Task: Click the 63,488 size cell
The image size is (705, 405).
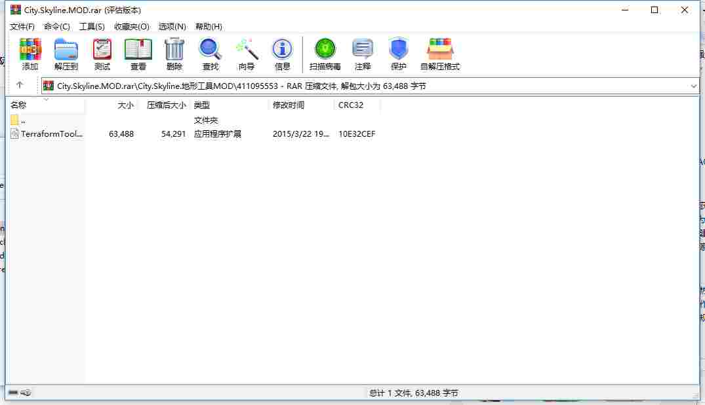Action: 121,133
